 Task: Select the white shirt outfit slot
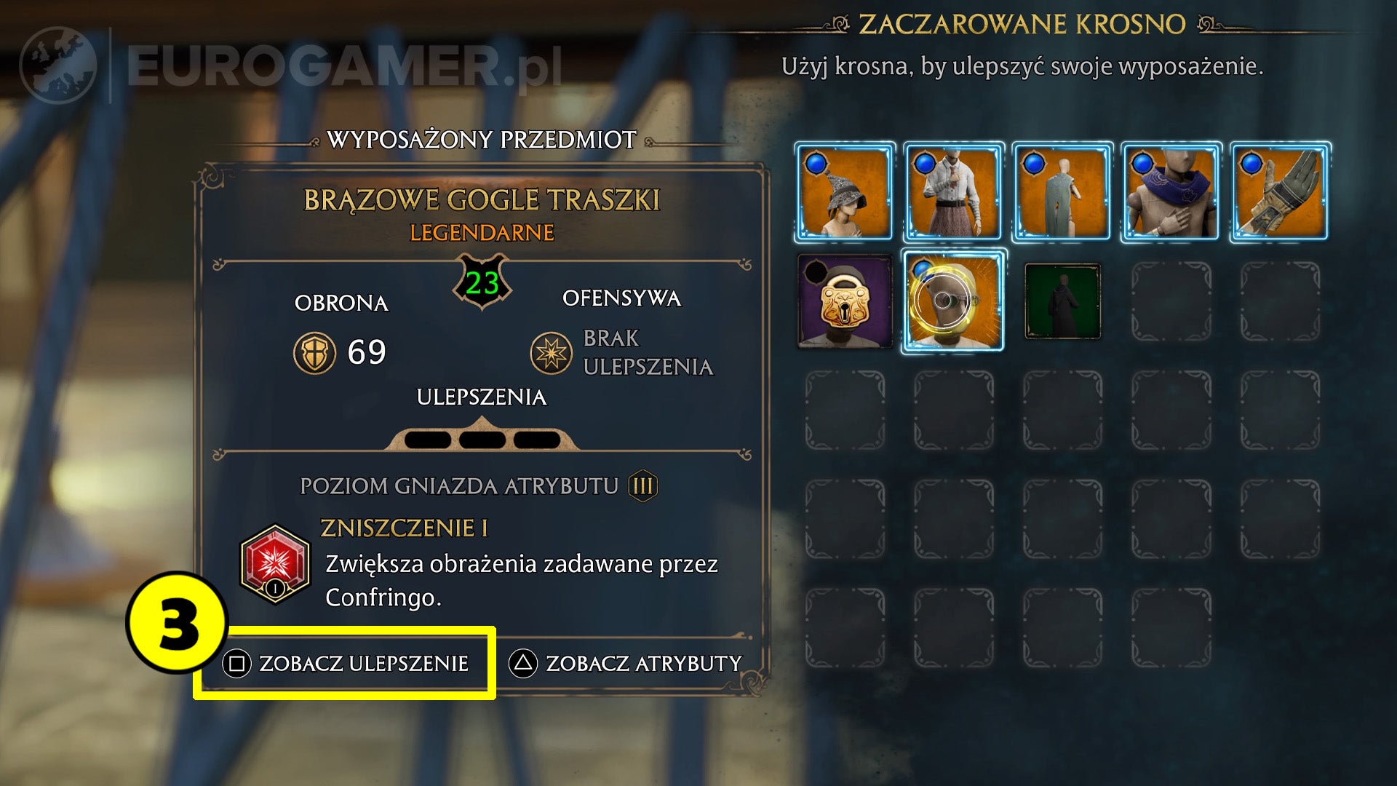(x=954, y=192)
